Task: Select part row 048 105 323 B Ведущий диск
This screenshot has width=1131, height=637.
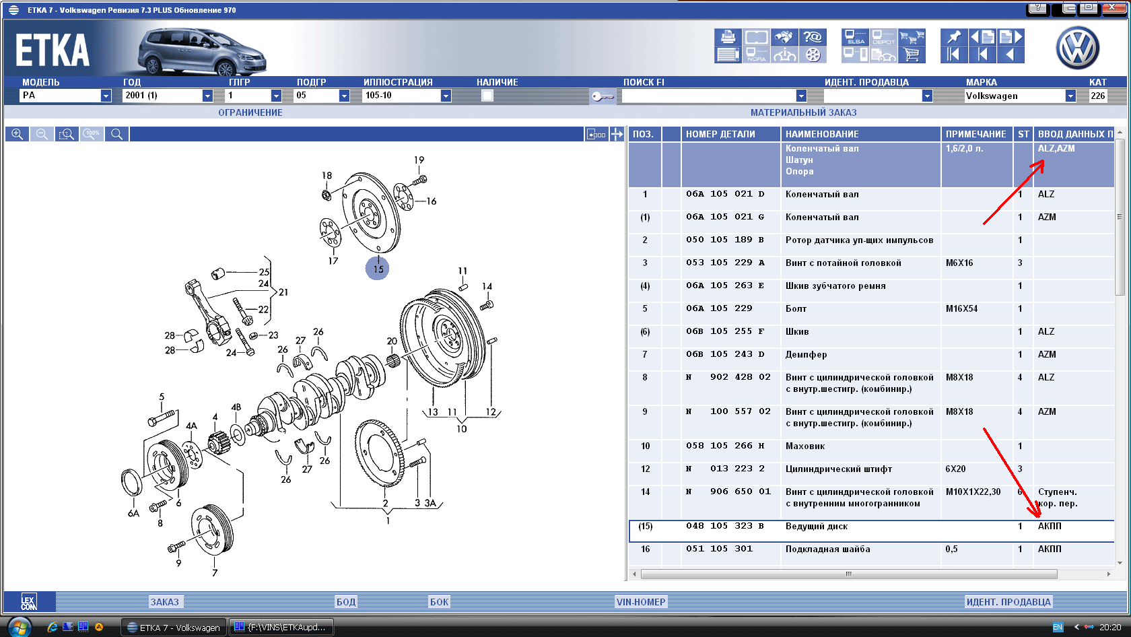Action: [x=871, y=531]
